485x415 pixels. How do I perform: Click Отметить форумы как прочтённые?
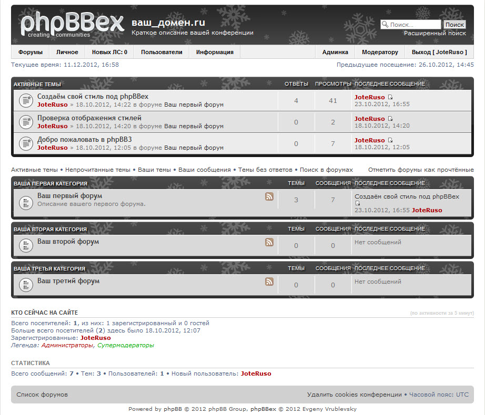click(421, 170)
